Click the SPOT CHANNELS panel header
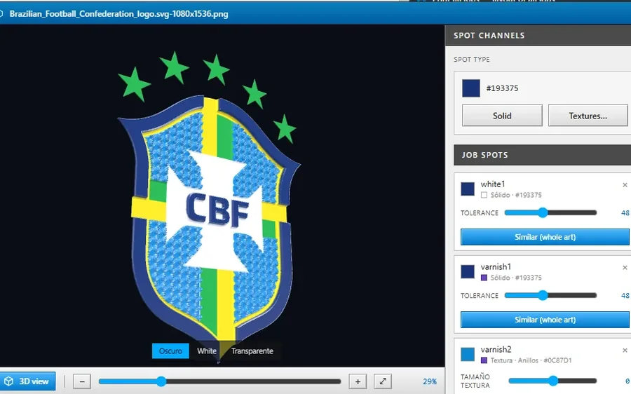Screen dimensions: 631x394 coord(538,36)
